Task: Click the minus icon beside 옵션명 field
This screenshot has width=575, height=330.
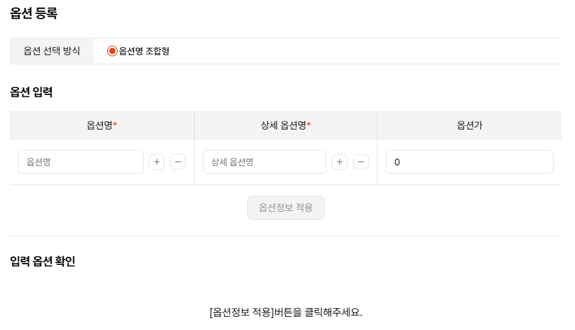Action: pos(178,162)
